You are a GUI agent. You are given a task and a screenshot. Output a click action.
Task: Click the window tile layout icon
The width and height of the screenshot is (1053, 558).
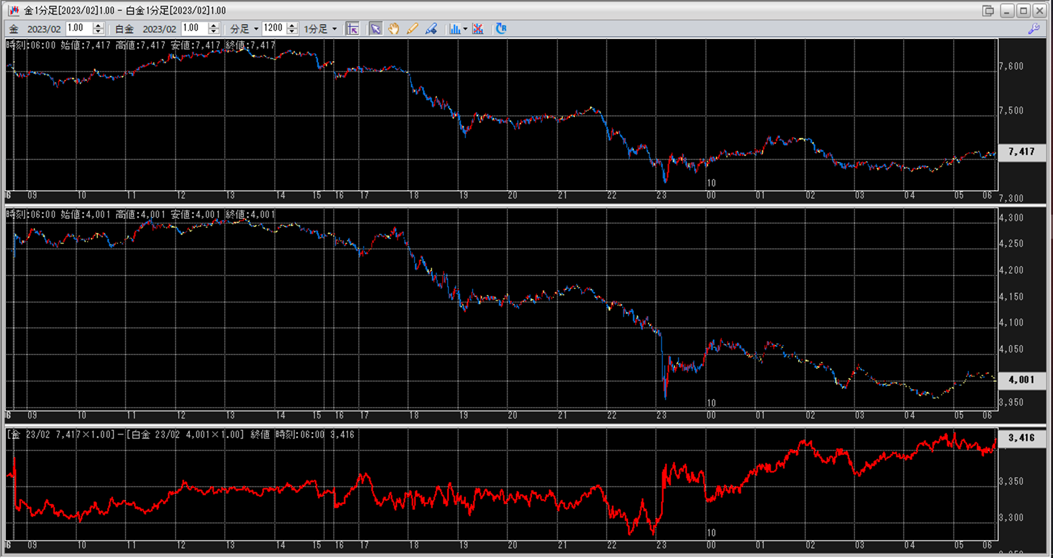pyautogui.click(x=988, y=10)
